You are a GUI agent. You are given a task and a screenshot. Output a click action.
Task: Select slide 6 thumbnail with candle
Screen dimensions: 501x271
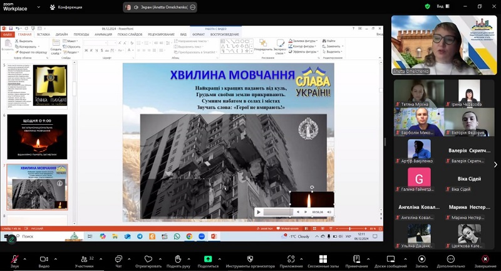[x=37, y=137]
